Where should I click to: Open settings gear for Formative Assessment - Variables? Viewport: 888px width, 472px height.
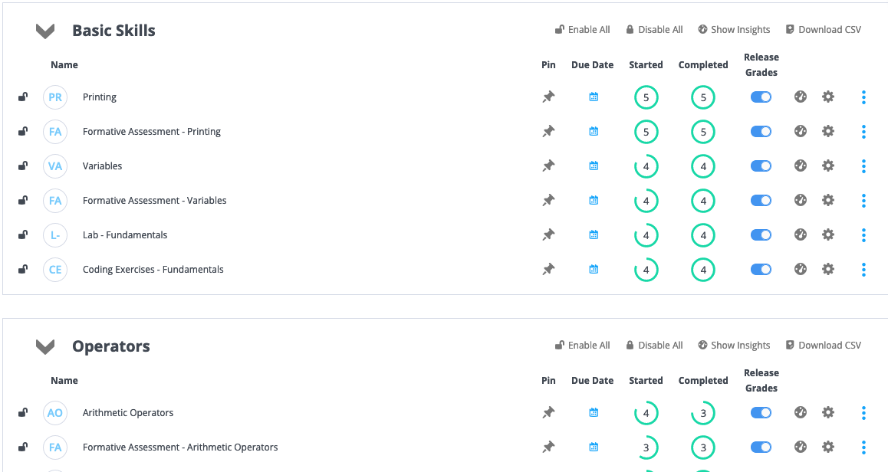pos(828,200)
